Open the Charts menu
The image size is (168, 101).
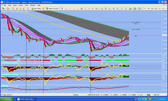(21, 5)
